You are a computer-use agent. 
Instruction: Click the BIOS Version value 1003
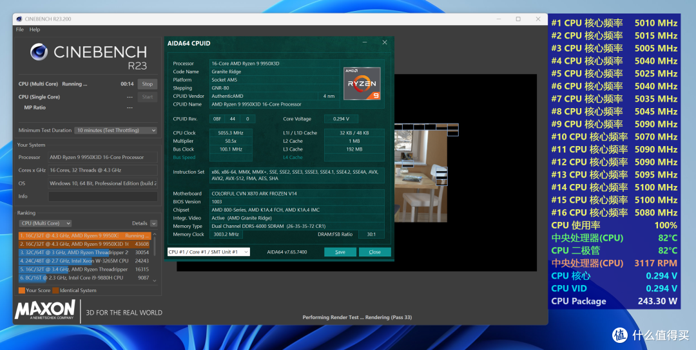(297, 201)
